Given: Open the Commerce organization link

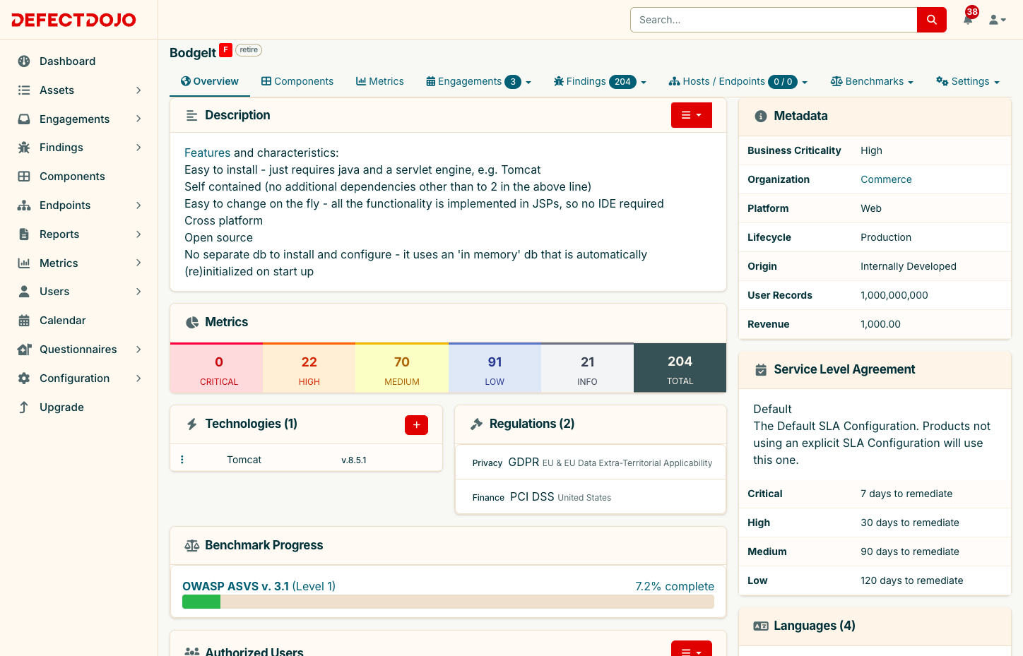Looking at the screenshot, I should tap(886, 179).
